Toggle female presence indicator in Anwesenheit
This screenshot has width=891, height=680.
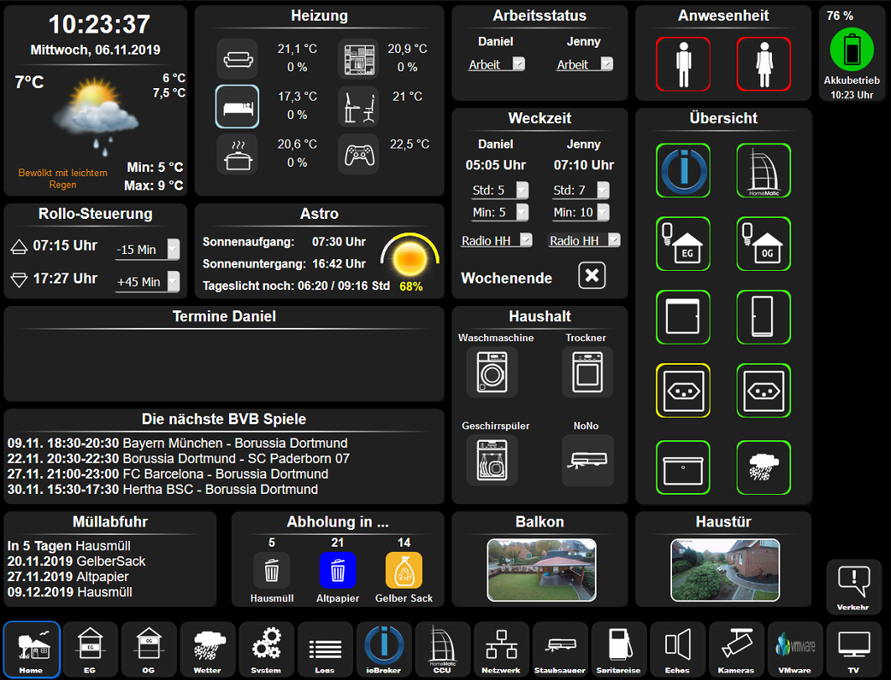(763, 65)
